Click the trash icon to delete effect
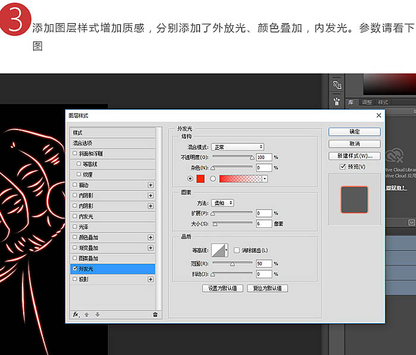The height and width of the screenshot is (355, 416). click(155, 315)
